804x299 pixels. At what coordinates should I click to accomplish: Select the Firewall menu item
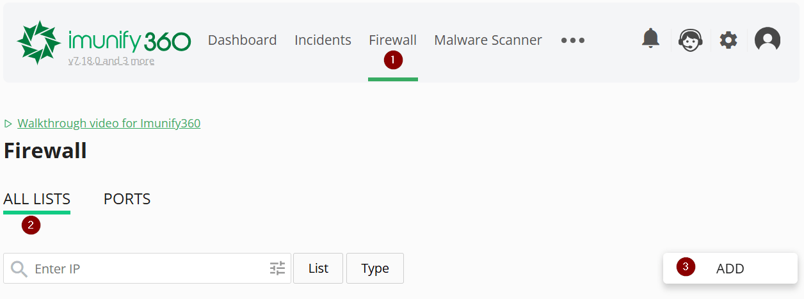[x=392, y=40]
